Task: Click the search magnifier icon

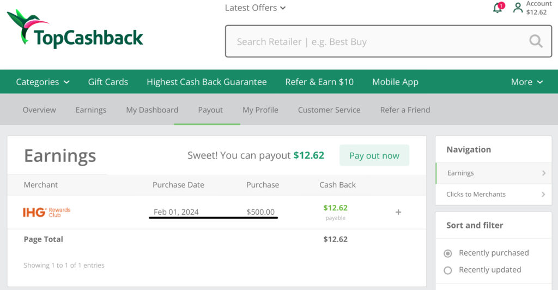Action: tap(536, 41)
